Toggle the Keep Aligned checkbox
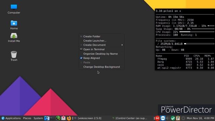 tap(81, 58)
